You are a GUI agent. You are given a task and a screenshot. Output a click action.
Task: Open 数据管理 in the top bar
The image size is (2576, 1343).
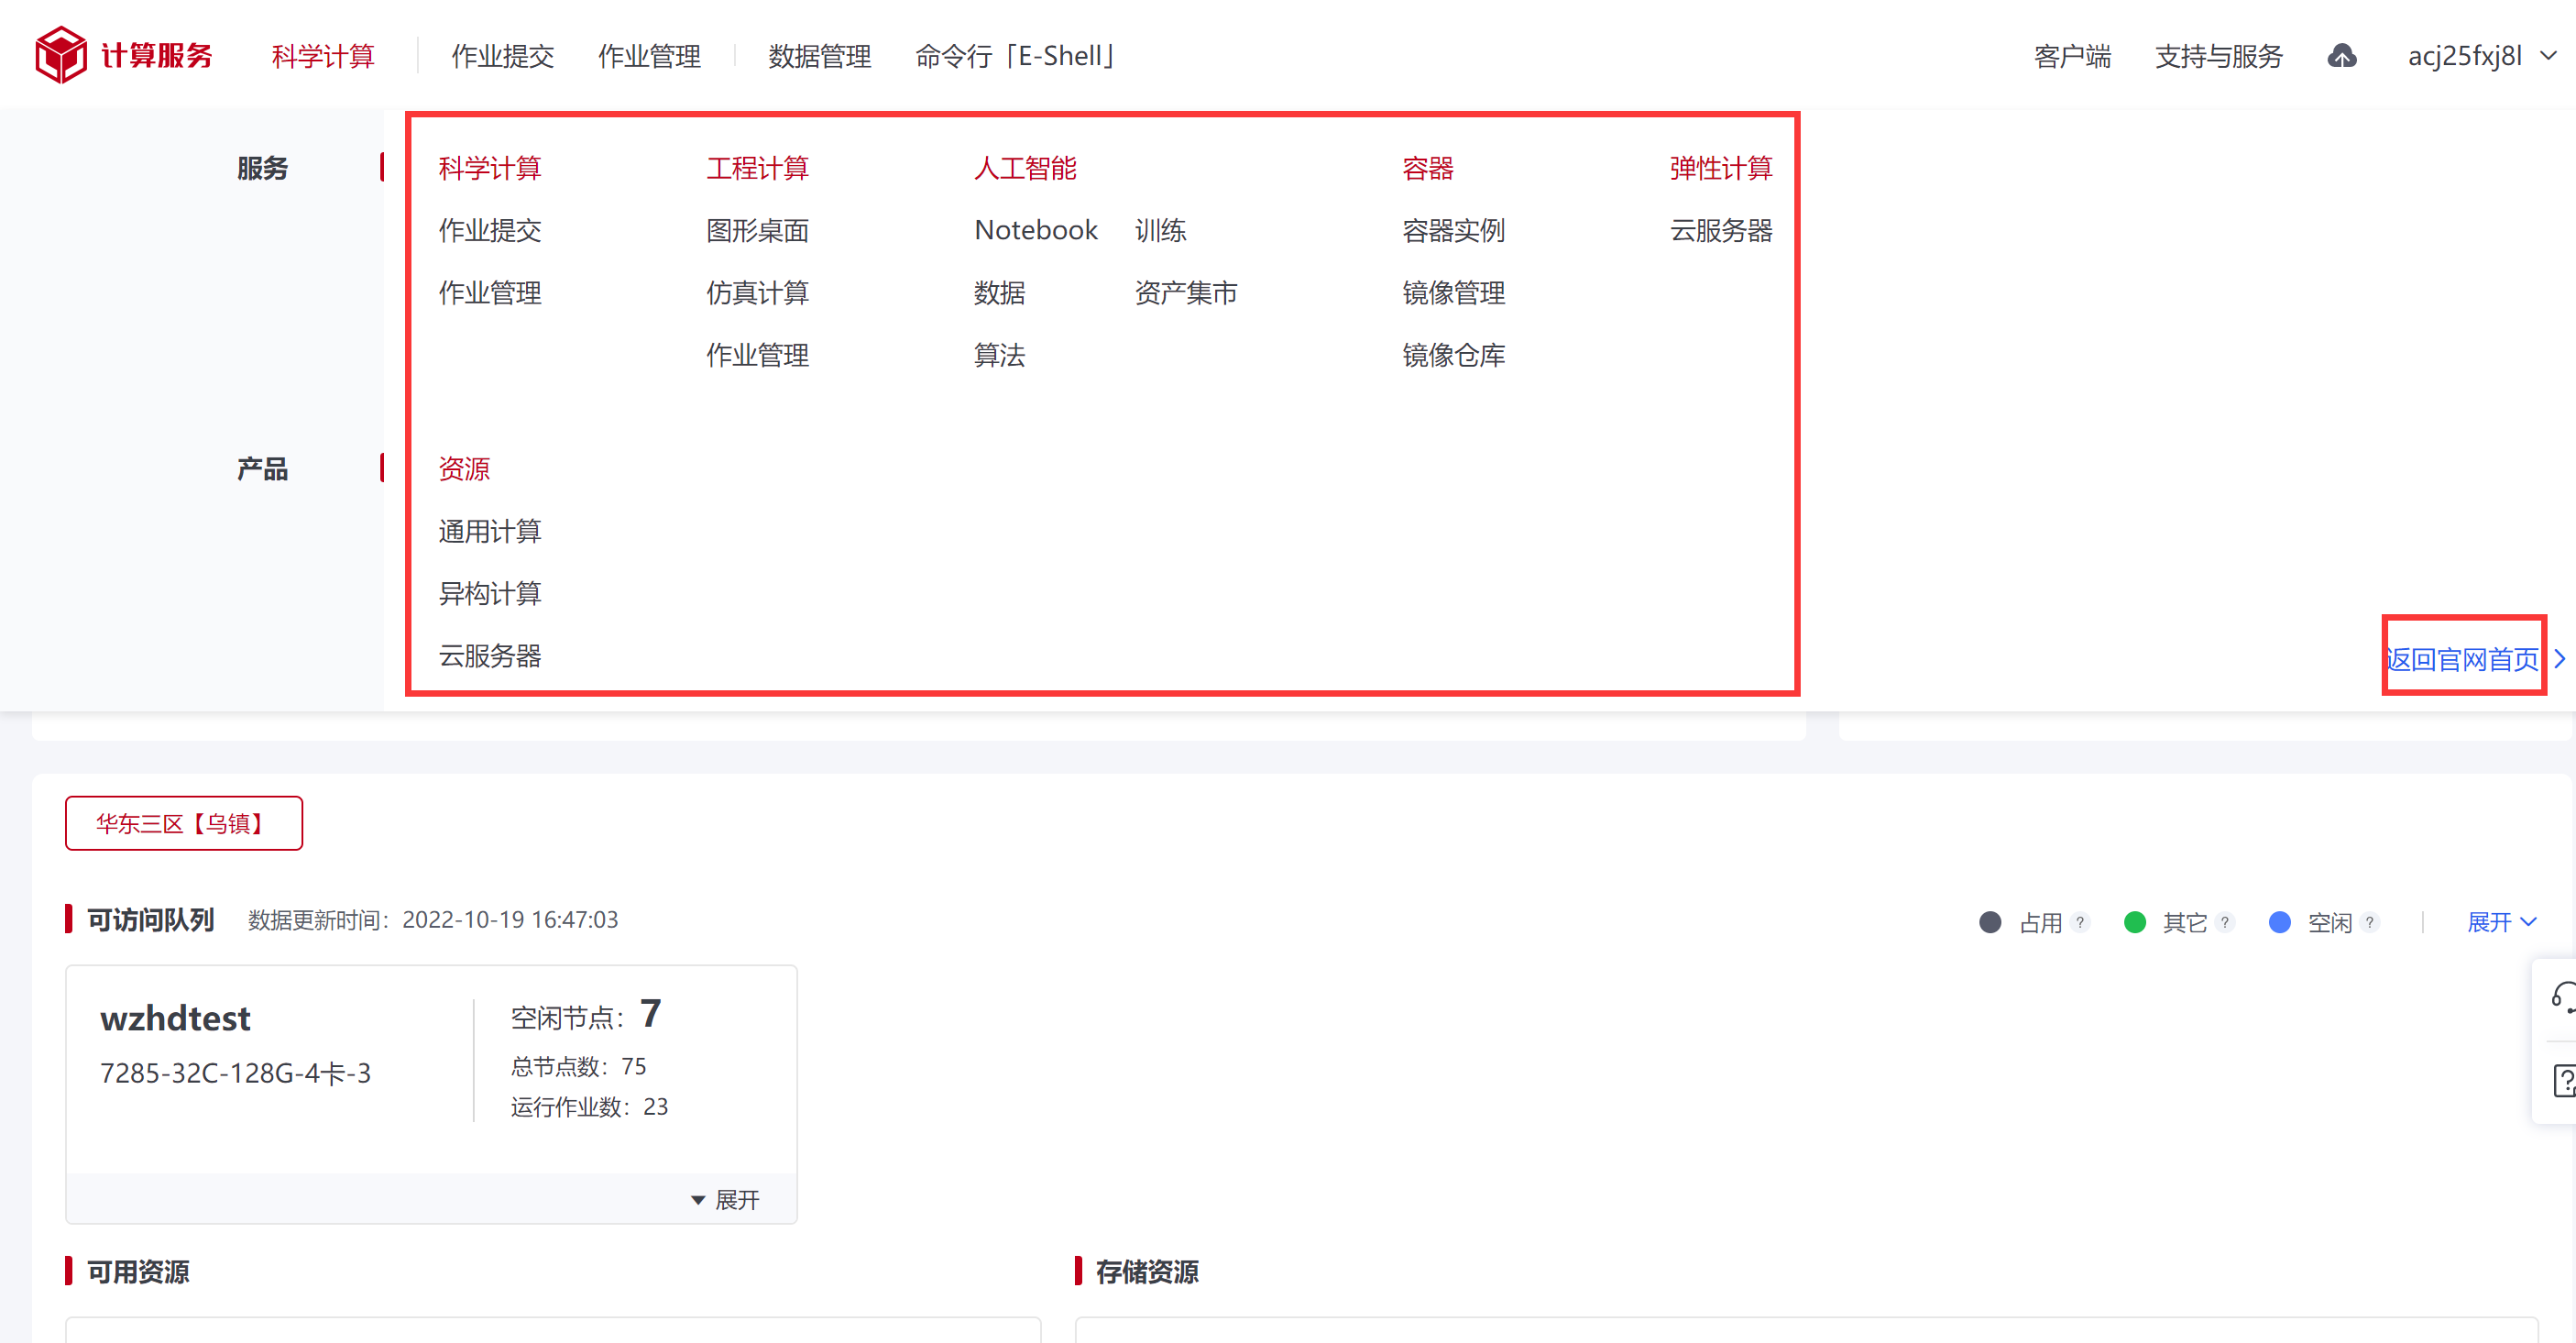[820, 56]
